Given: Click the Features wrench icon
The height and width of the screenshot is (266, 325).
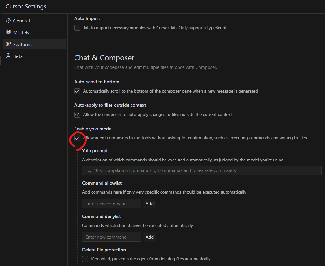Looking at the screenshot, I should [8, 44].
